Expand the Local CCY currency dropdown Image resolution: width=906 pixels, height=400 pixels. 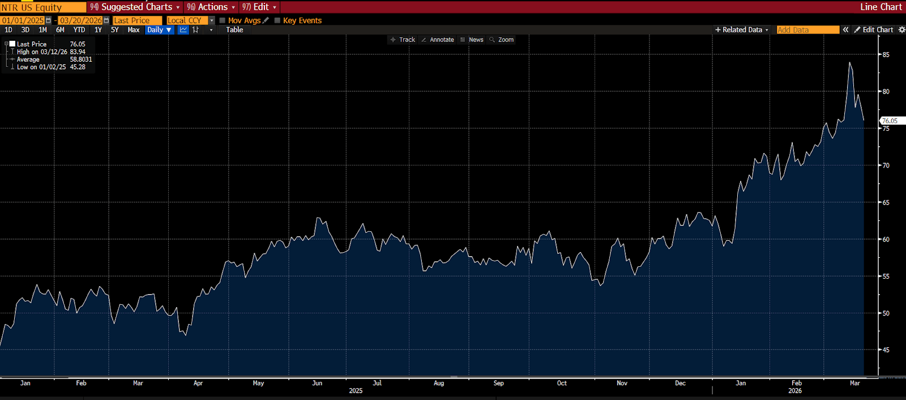pos(212,20)
